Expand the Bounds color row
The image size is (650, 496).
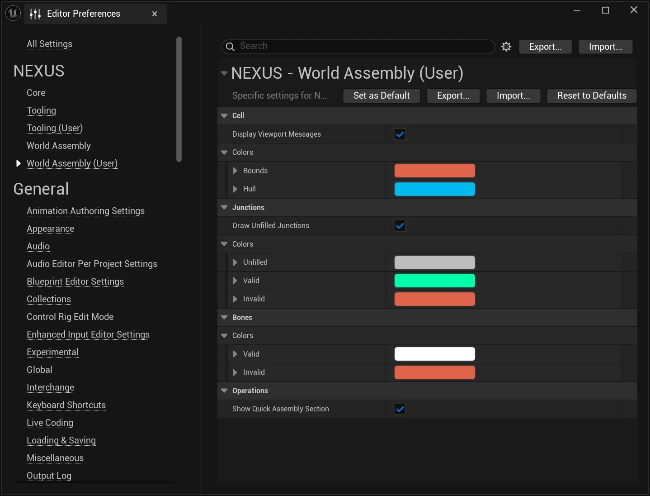click(x=235, y=171)
